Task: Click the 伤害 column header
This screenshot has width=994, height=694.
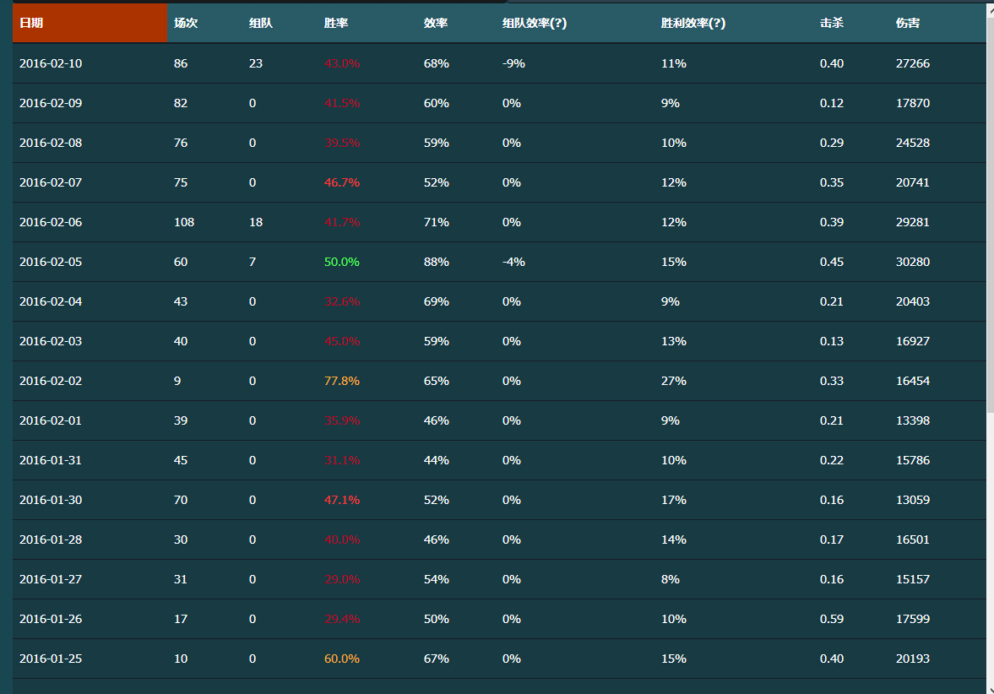Action: pos(908,24)
